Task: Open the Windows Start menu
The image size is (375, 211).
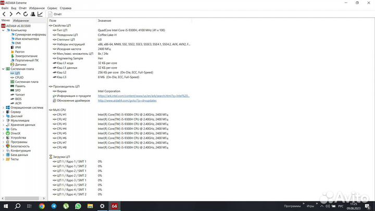Action: [x=6, y=206]
